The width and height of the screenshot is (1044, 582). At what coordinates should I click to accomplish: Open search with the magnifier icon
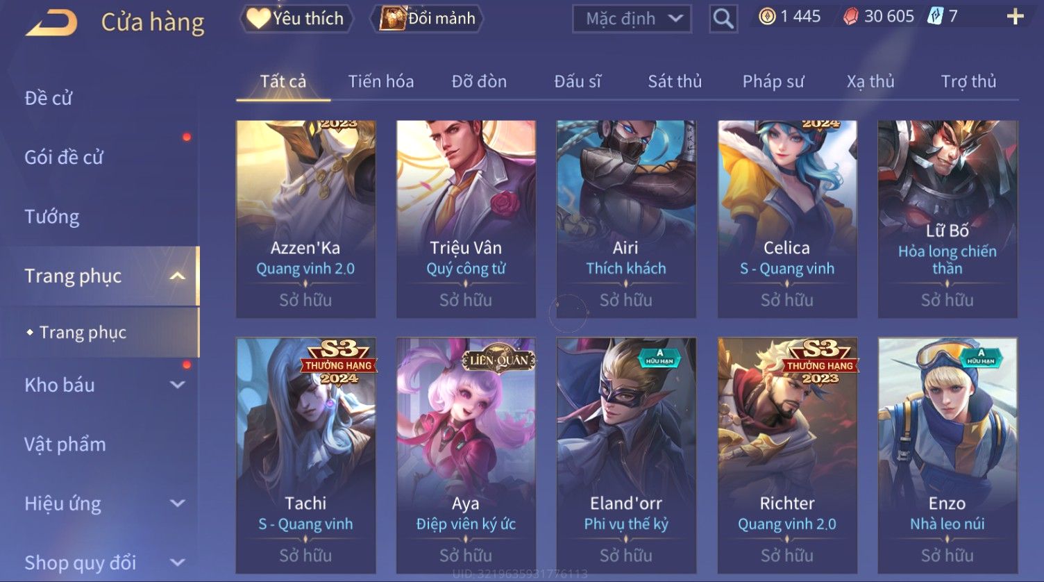[x=723, y=19]
